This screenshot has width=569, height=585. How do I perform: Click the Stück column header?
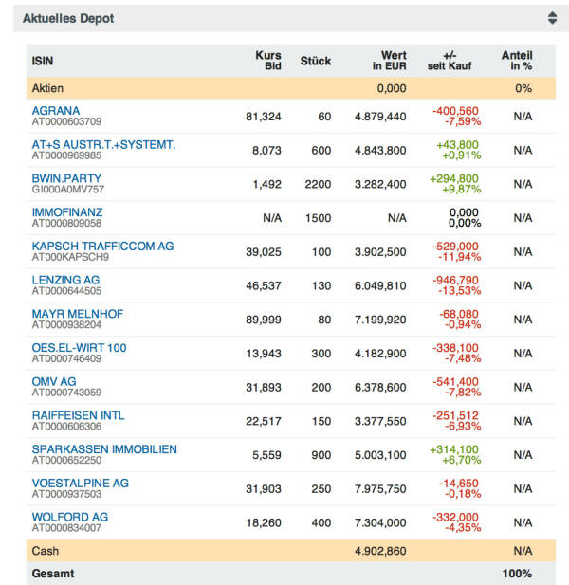pyautogui.click(x=315, y=61)
